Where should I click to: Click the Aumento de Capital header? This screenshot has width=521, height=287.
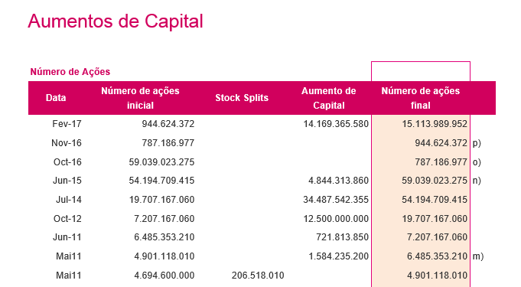[x=329, y=98]
